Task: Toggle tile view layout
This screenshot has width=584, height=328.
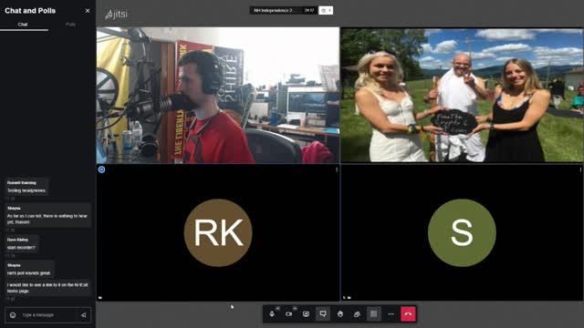Action: click(373, 313)
